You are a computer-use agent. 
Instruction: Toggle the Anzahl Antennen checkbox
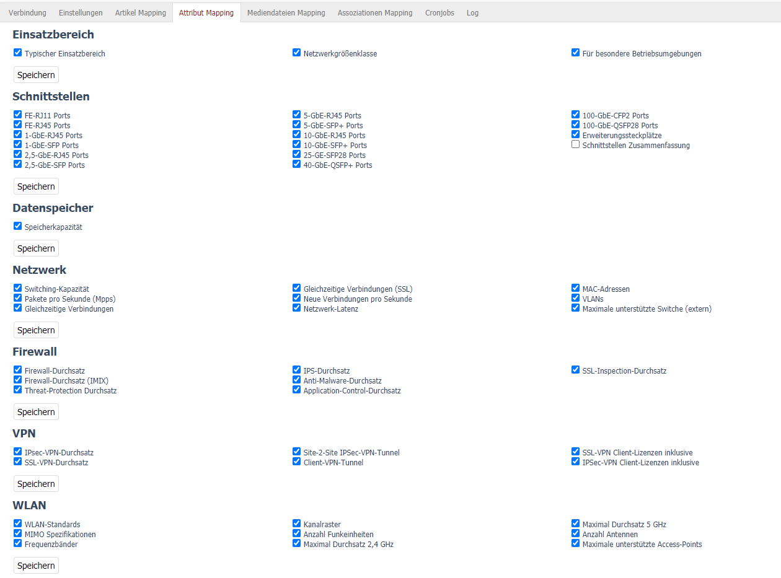[x=575, y=533]
